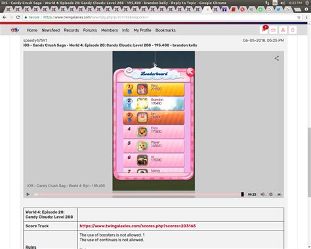Open the Chrome three-dot menu
Screen dimensions: 311x249
click(x=307, y=17)
